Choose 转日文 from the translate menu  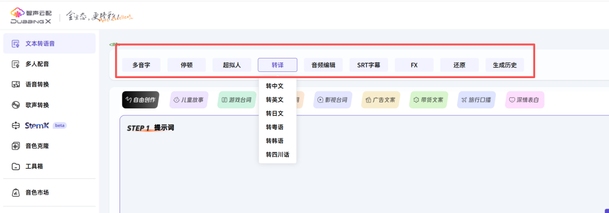tap(277, 114)
